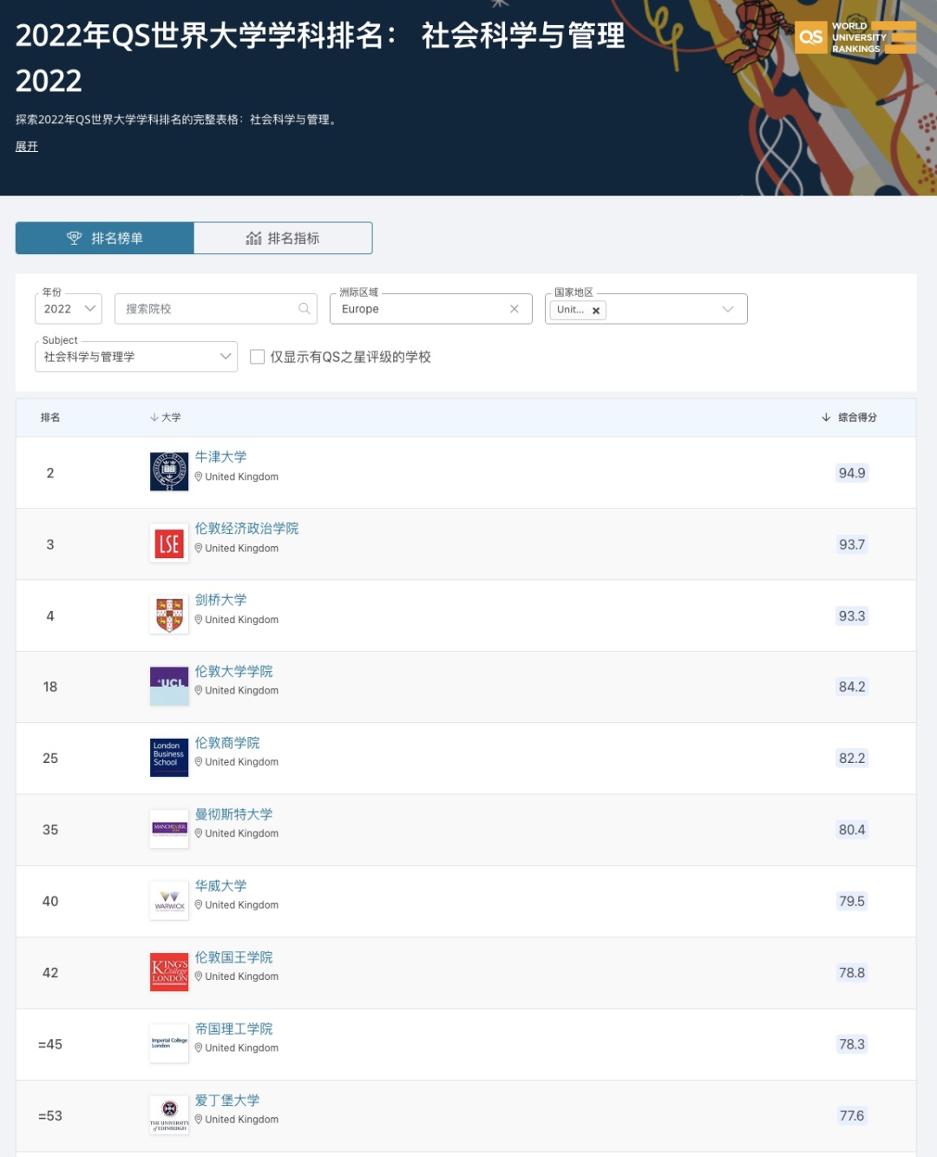Click the QS World University Rankings logo
This screenshot has height=1157, width=937.
[x=855, y=37]
